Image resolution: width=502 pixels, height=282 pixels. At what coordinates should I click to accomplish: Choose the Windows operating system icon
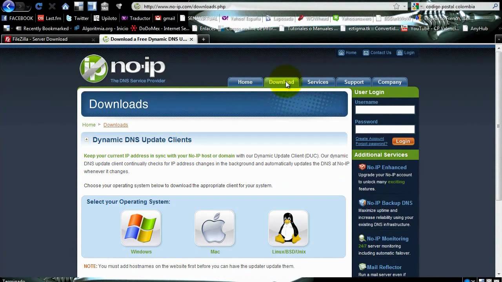141,228
